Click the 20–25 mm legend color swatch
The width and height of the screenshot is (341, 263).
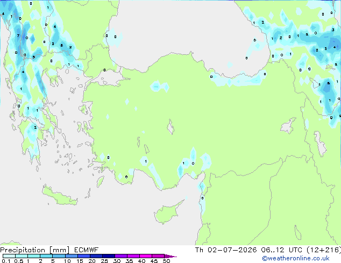pyautogui.click(x=96, y=256)
